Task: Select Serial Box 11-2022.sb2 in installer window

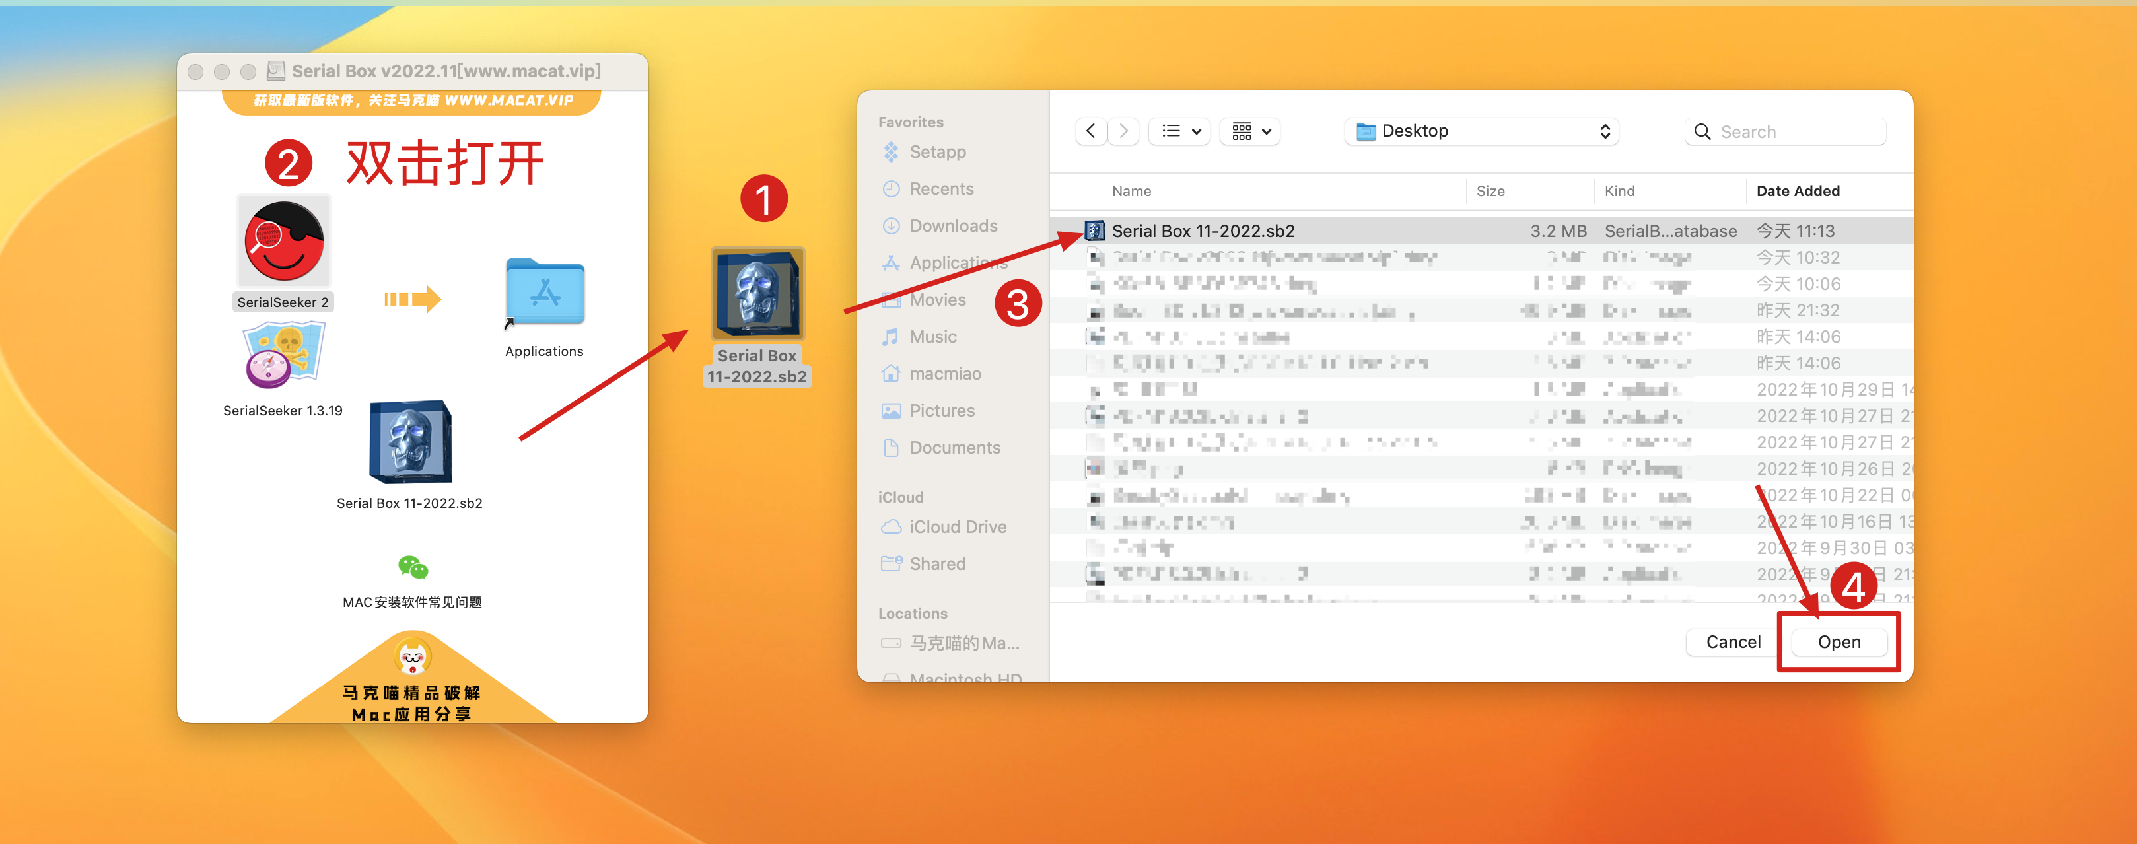Action: tap(411, 442)
